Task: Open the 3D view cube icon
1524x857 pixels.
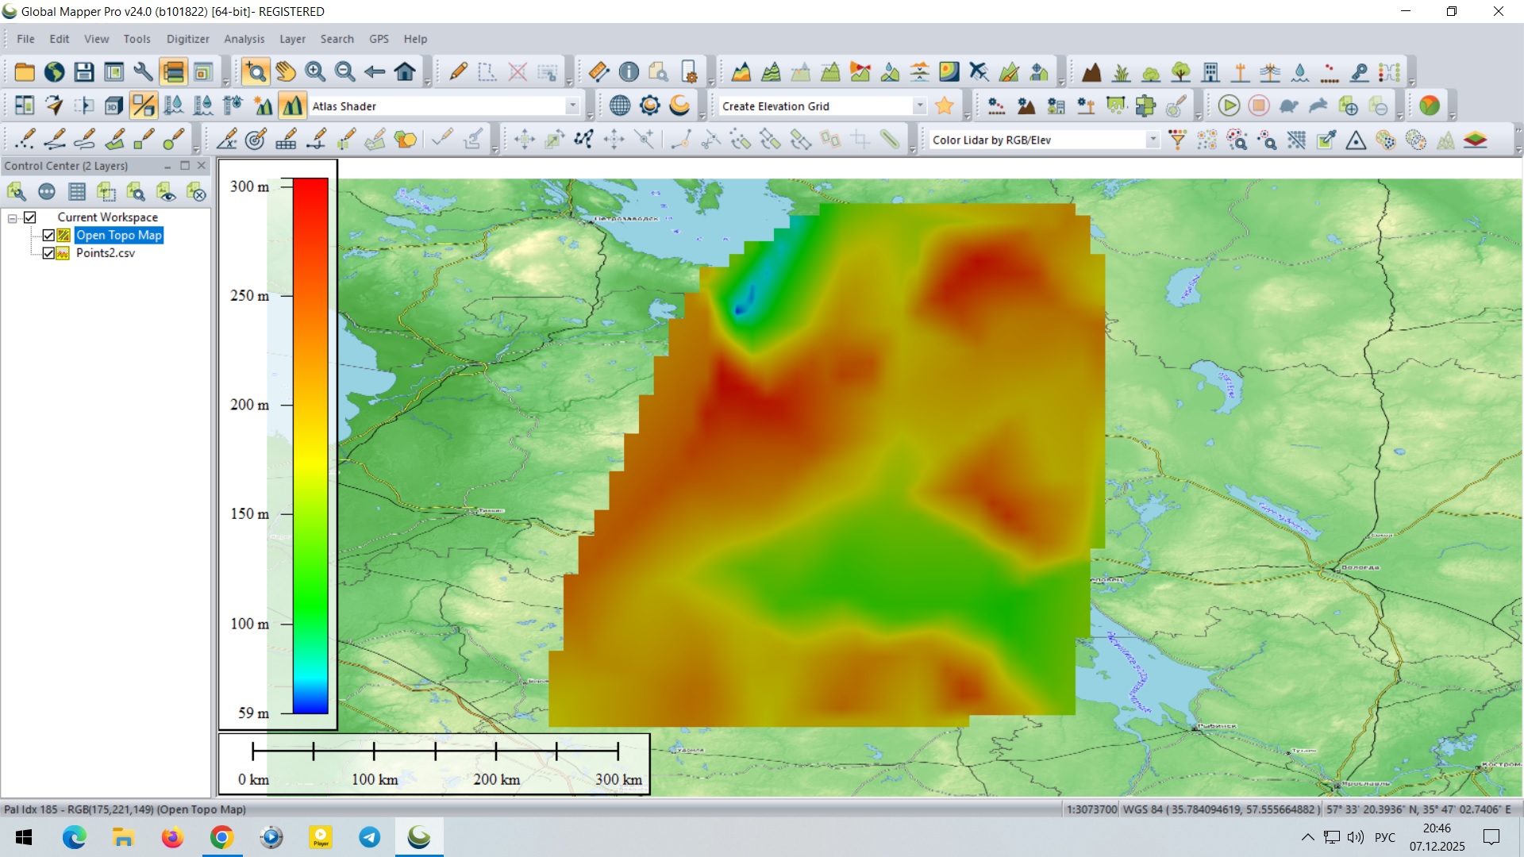Action: coord(114,106)
